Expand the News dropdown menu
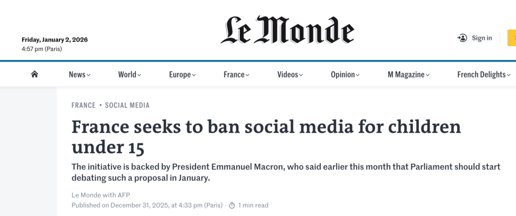The width and height of the screenshot is (516, 216). (x=79, y=75)
